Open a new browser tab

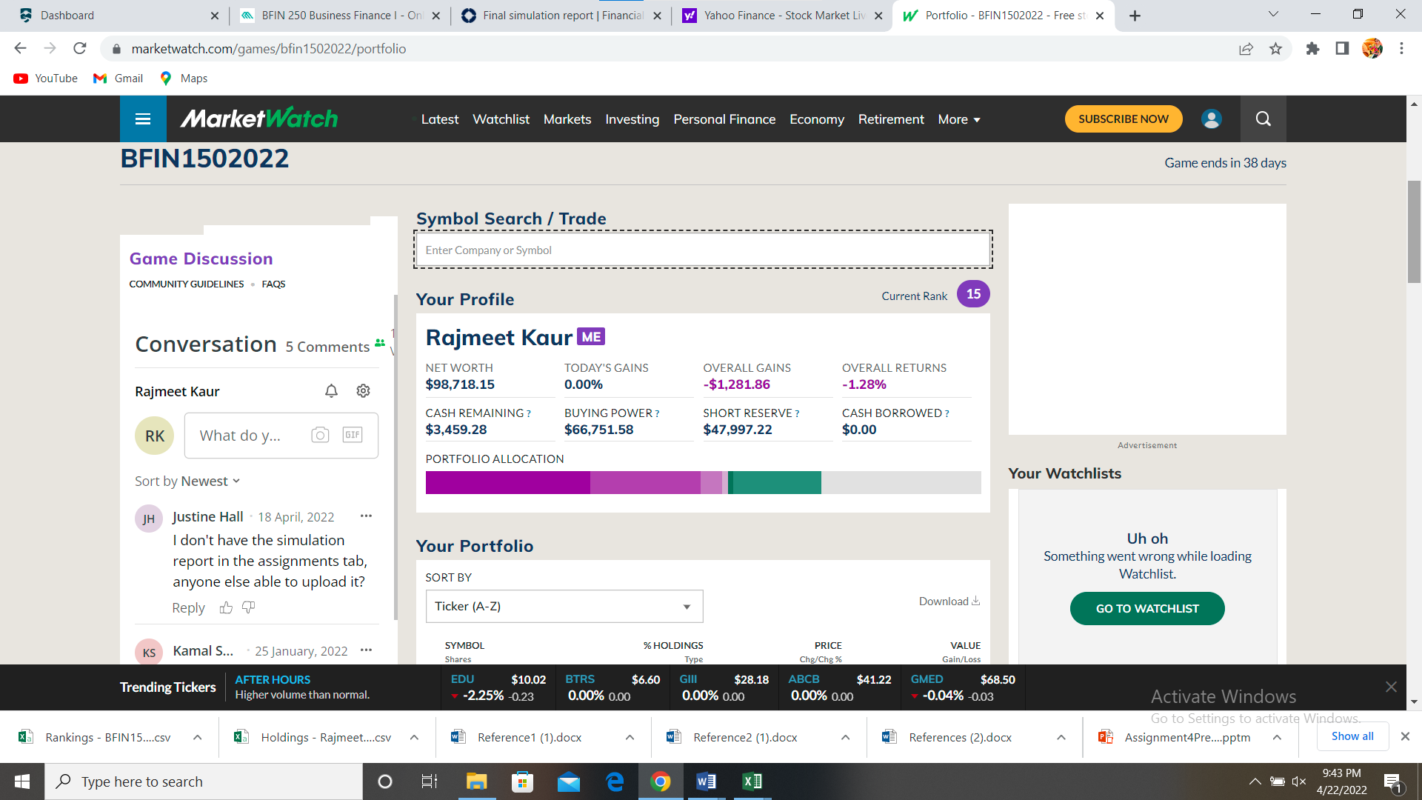1135,16
